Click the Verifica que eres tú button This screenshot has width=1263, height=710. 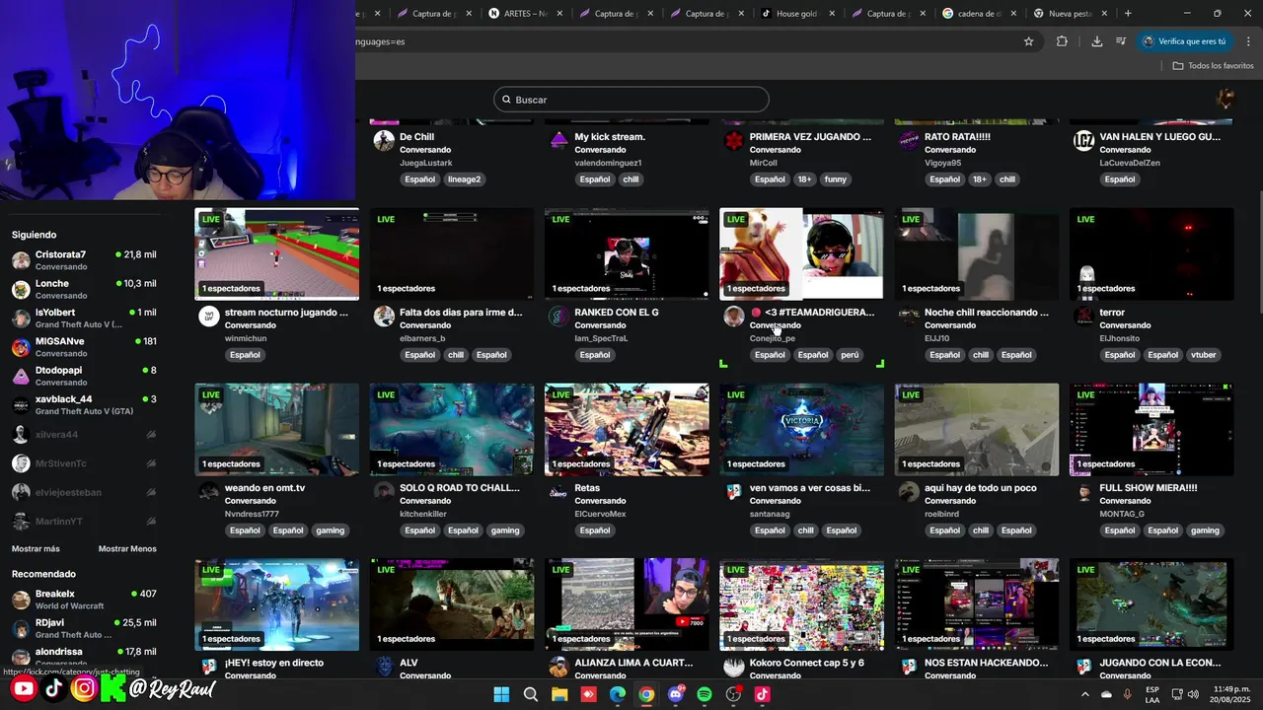tap(1184, 41)
